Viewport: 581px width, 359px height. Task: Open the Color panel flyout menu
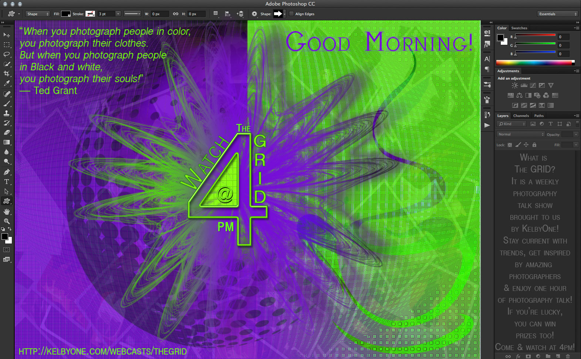(577, 28)
